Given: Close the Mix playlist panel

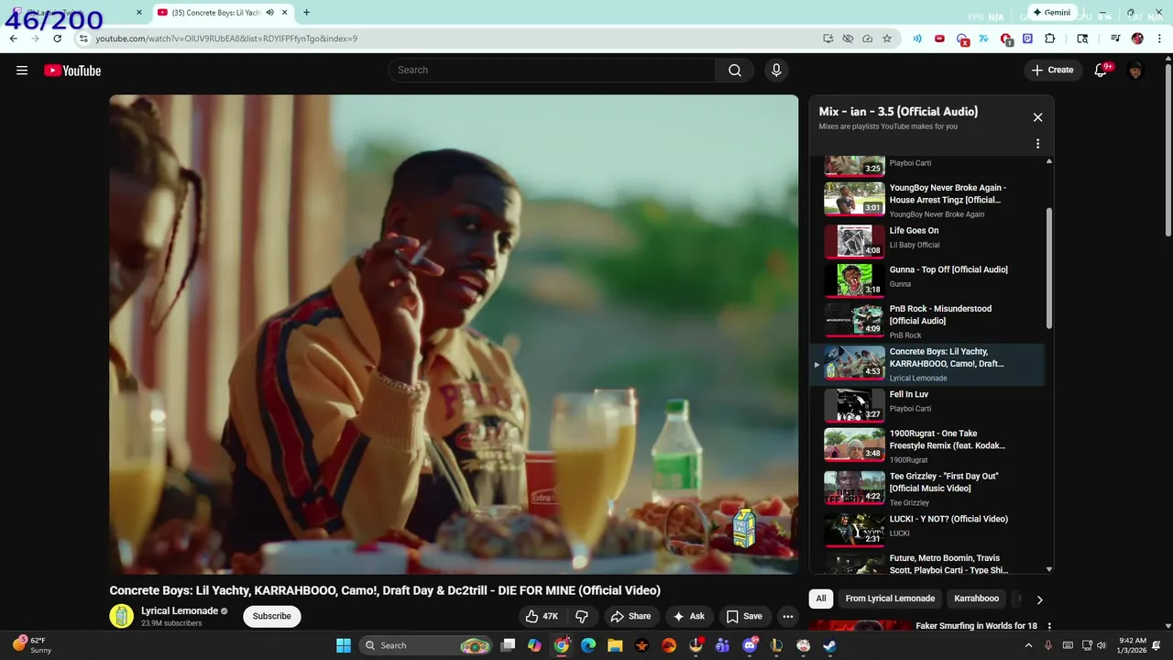Looking at the screenshot, I should 1037,117.
